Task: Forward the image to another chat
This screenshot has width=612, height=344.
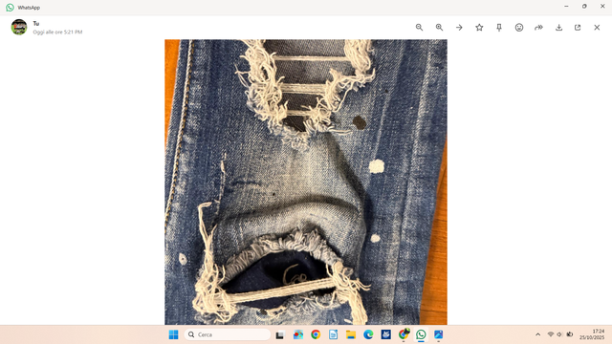Action: coord(539,28)
